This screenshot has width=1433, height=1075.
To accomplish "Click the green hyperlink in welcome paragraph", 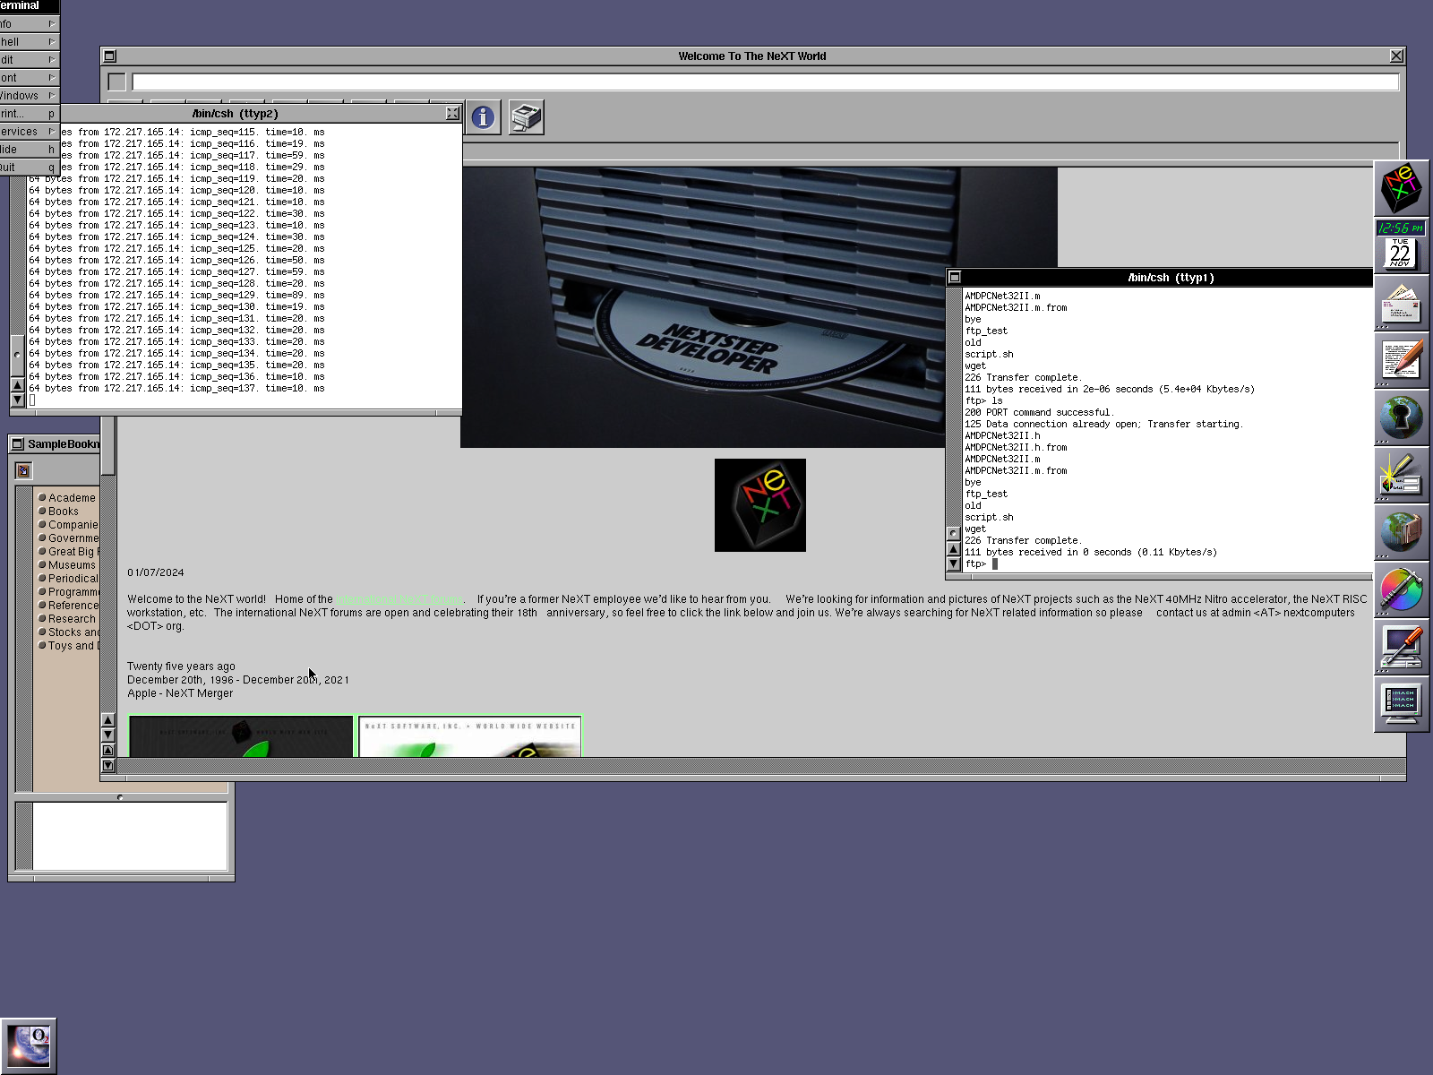I will pos(399,599).
